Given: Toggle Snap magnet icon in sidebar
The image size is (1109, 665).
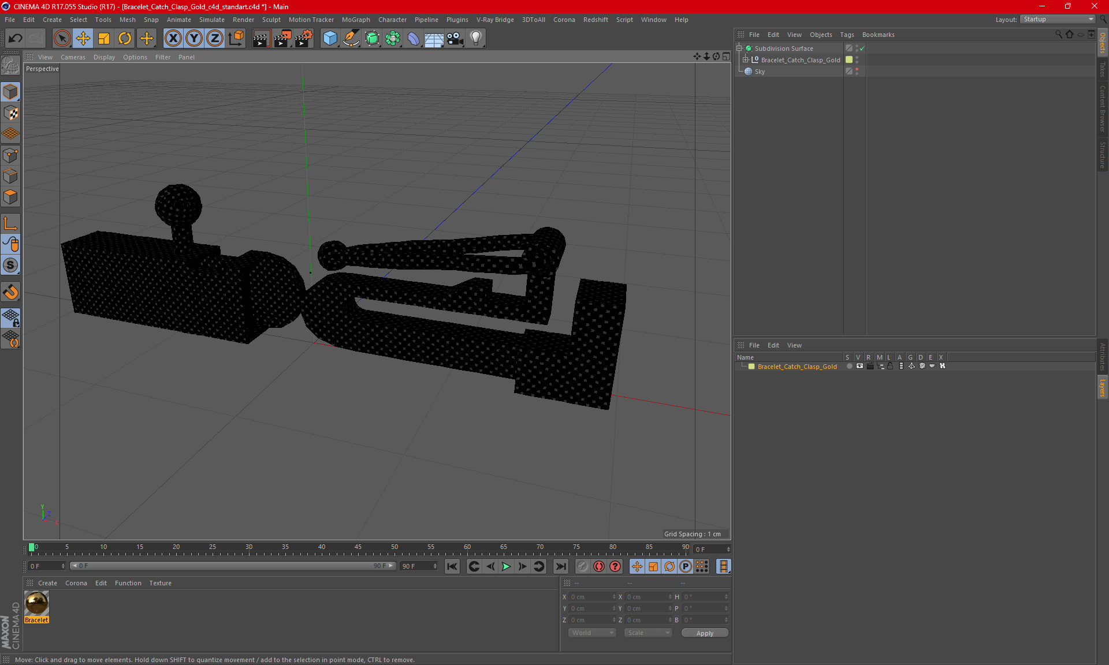Looking at the screenshot, I should tap(10, 292).
